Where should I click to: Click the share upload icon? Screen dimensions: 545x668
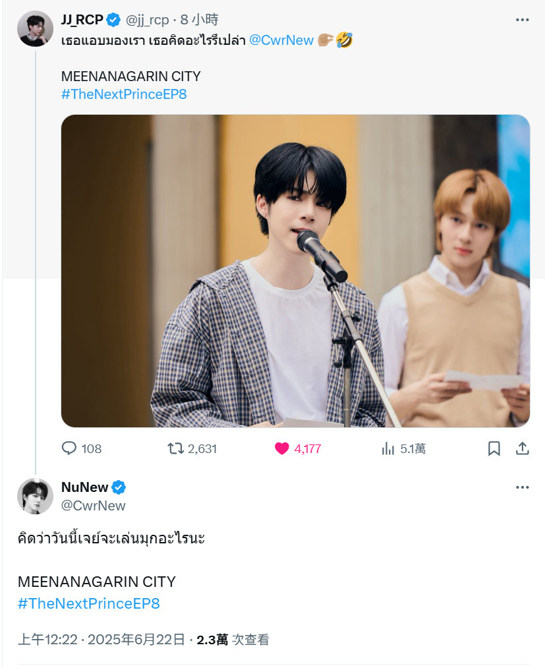coord(523,448)
